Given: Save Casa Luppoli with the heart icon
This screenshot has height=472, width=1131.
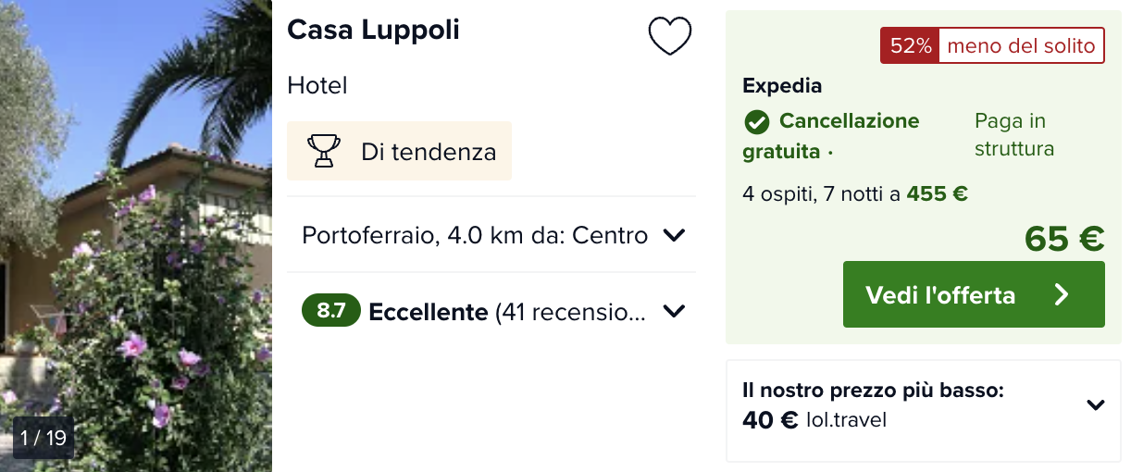Looking at the screenshot, I should coord(669,37).
